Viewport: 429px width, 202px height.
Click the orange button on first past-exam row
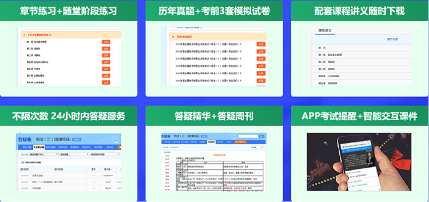coord(261,45)
